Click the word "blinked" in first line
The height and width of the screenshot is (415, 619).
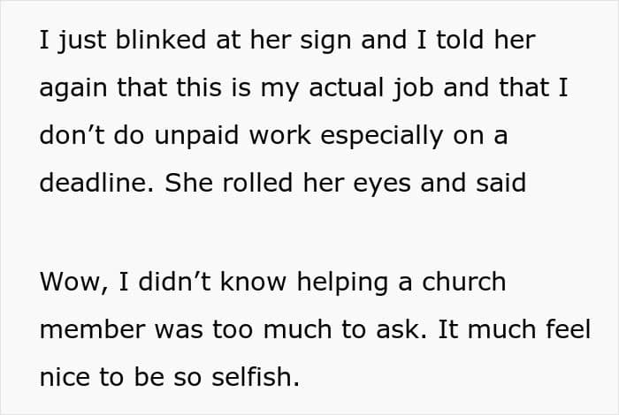coord(160,40)
